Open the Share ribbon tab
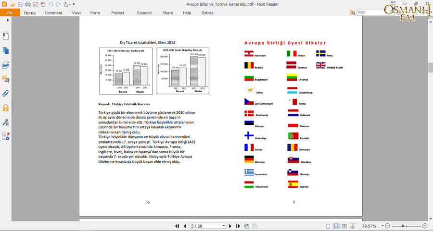 click(x=167, y=12)
